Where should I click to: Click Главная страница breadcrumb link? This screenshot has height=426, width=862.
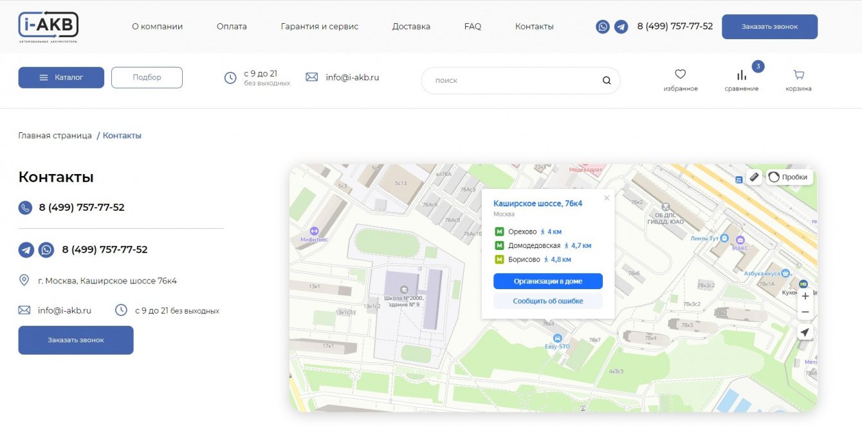[x=55, y=136]
